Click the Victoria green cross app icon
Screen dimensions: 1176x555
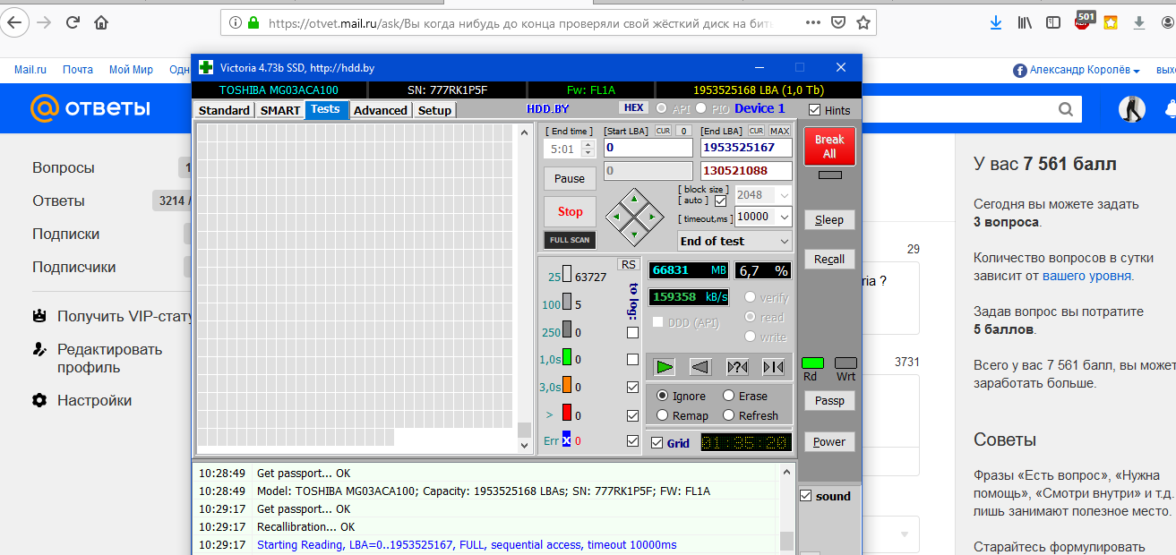click(x=206, y=67)
